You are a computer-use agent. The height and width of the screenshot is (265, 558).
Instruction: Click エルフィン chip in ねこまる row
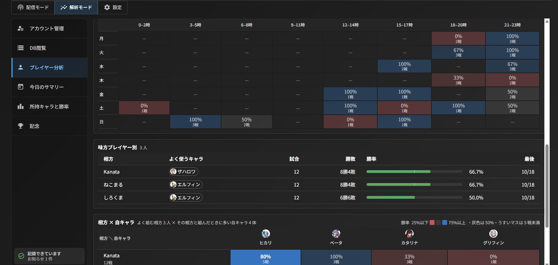point(186,184)
